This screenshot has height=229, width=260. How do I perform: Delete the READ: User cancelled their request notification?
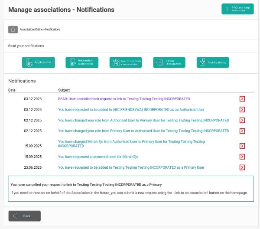tap(242, 99)
